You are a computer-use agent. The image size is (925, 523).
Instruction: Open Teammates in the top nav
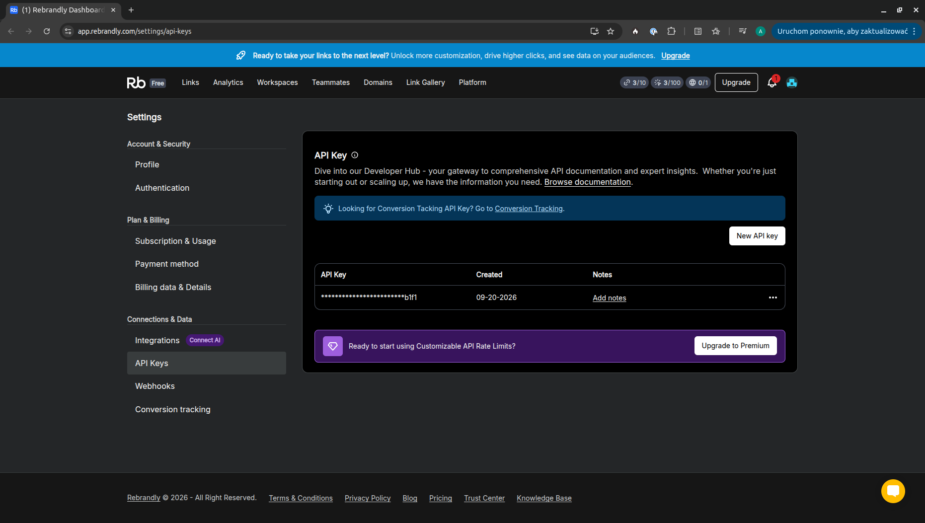click(x=331, y=82)
